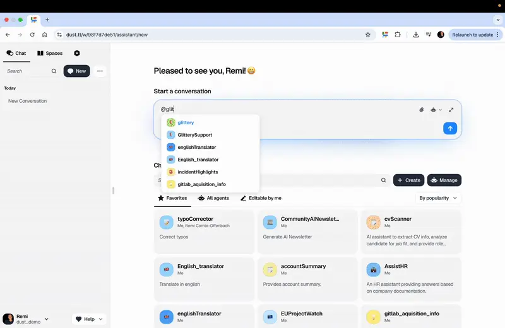Select glittery from mention suggestions

[x=210, y=122]
